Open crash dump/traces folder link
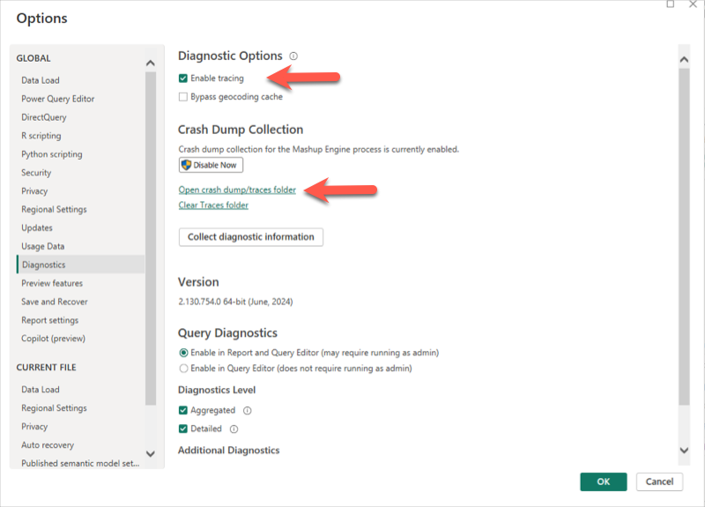This screenshot has height=507, width=705. tap(237, 190)
